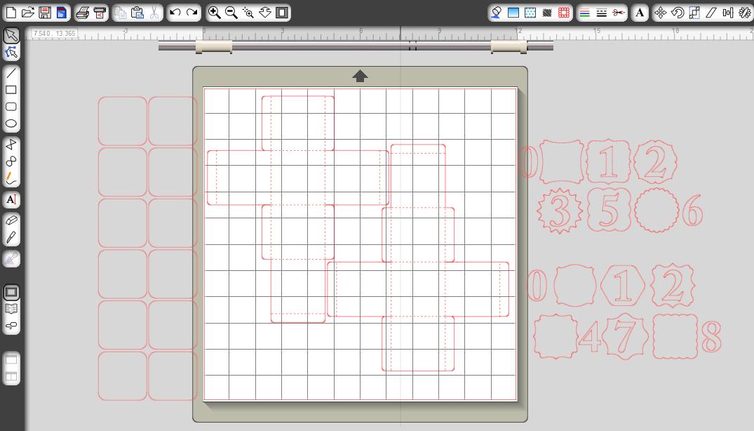Open the move window
754x431 pixels.
661,13
